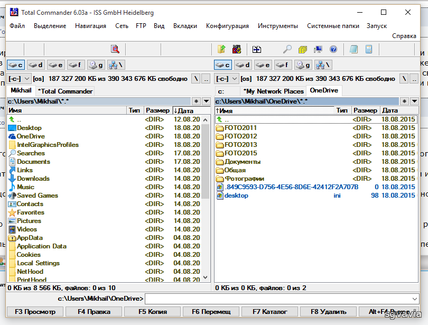Click the document with red magnifier toolbar icon
The height and width of the screenshot is (325, 428).
coord(115,49)
